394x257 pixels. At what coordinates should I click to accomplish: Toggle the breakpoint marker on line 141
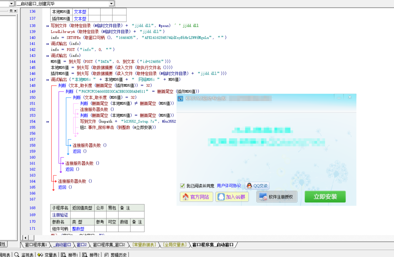pos(47,43)
